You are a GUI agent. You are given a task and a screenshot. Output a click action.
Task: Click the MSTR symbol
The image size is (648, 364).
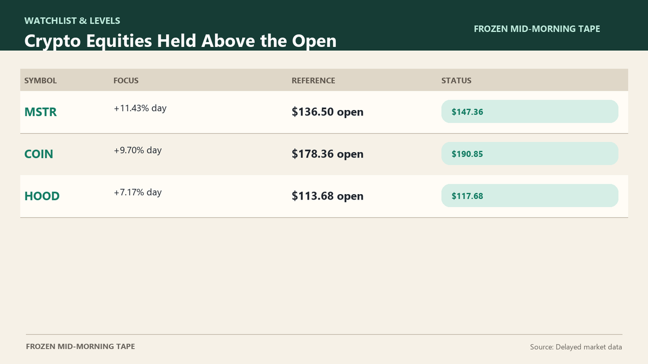40,112
